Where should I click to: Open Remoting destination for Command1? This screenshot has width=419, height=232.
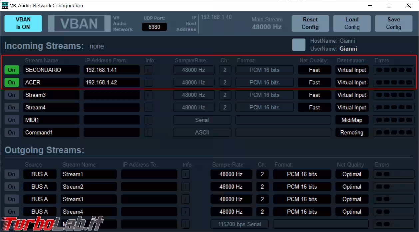(x=351, y=133)
